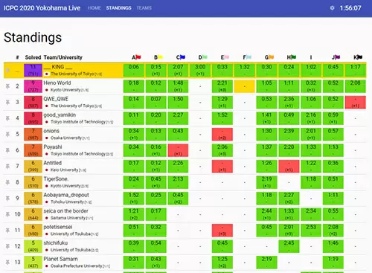The height and width of the screenshot is (273, 372).
Task: Click the problem J purple flag
Action: 337,57
